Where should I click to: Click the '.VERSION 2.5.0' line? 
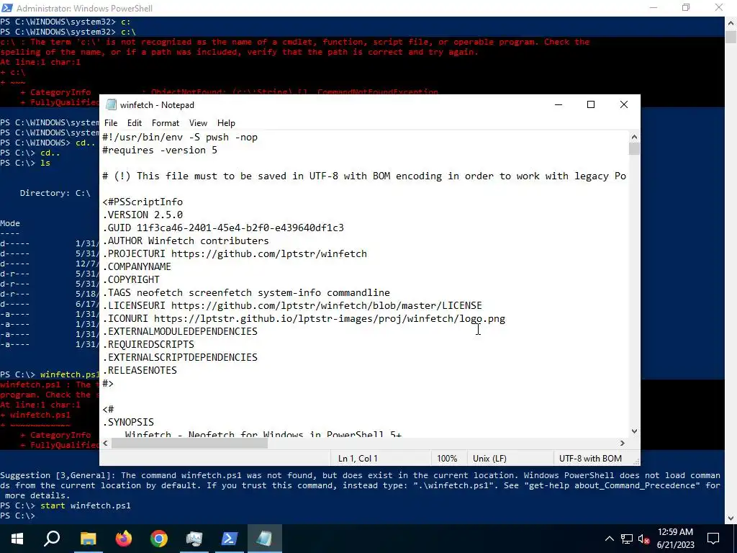143,215
